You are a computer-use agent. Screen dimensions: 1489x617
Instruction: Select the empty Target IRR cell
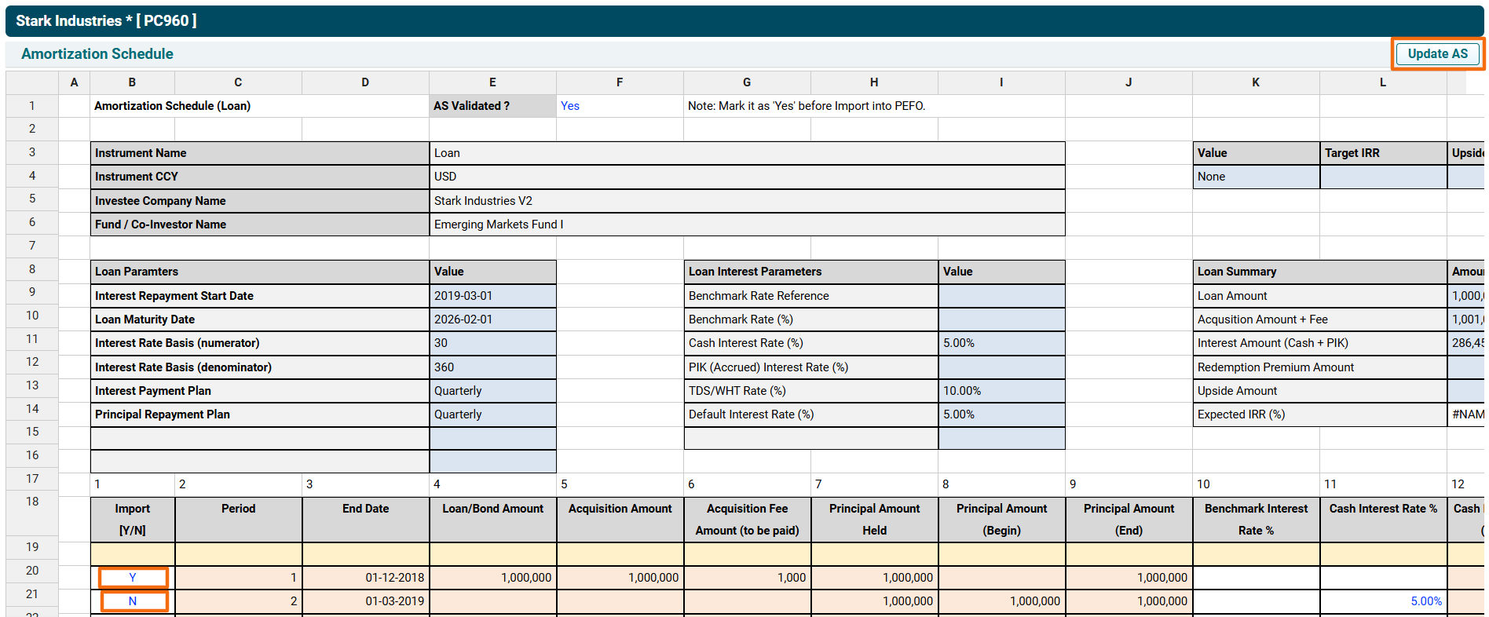tap(1382, 177)
